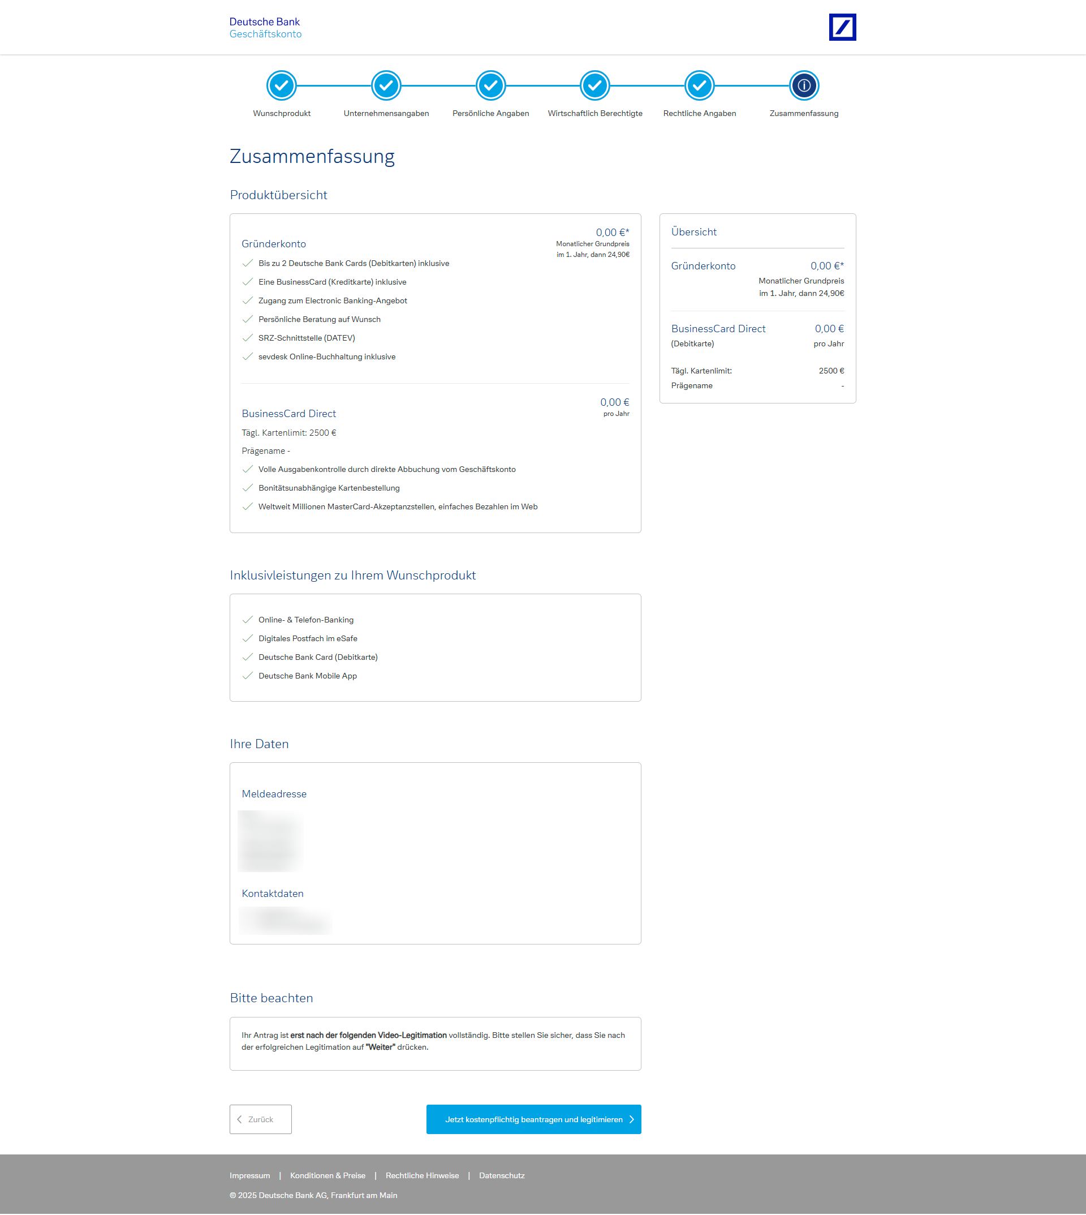This screenshot has height=1215, width=1086.
Task: Click the BusinessCard Direct heading in Produktübersicht
Action: click(289, 414)
